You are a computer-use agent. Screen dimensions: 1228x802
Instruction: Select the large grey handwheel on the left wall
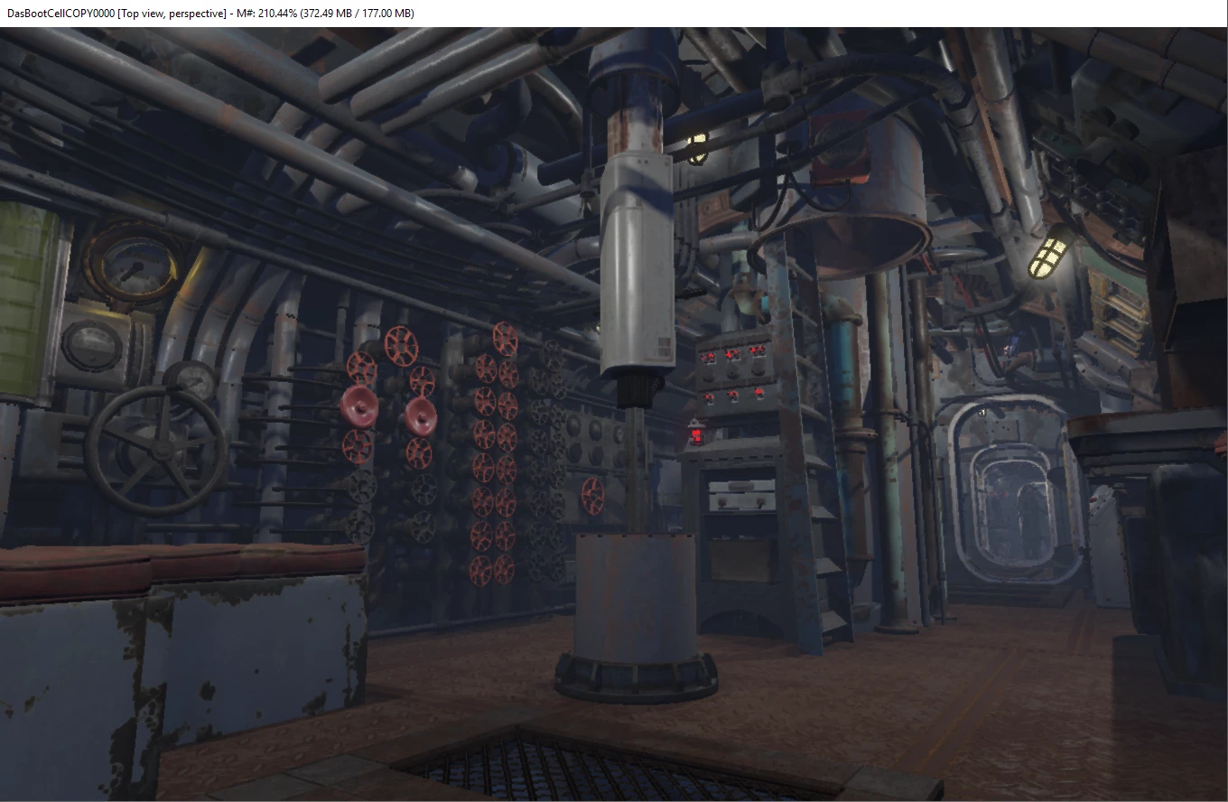[x=156, y=451]
